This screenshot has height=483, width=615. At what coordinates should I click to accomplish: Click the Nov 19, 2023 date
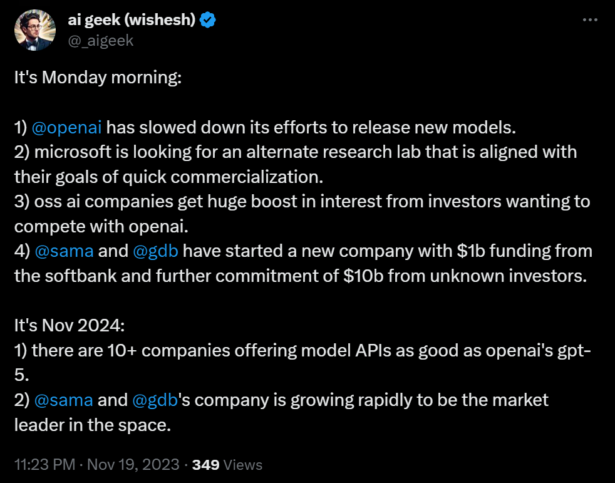(x=133, y=465)
